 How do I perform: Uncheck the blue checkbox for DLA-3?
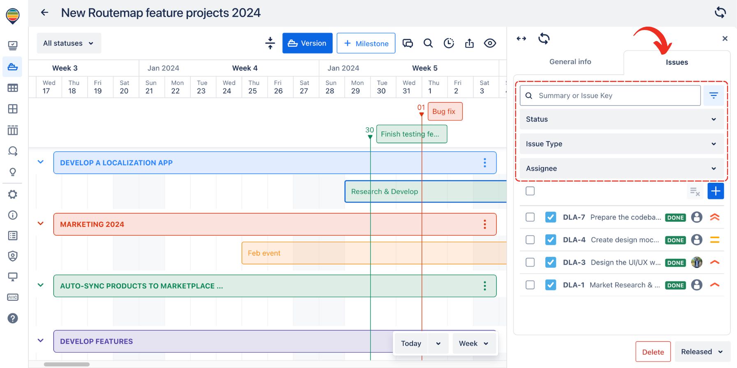pos(550,262)
